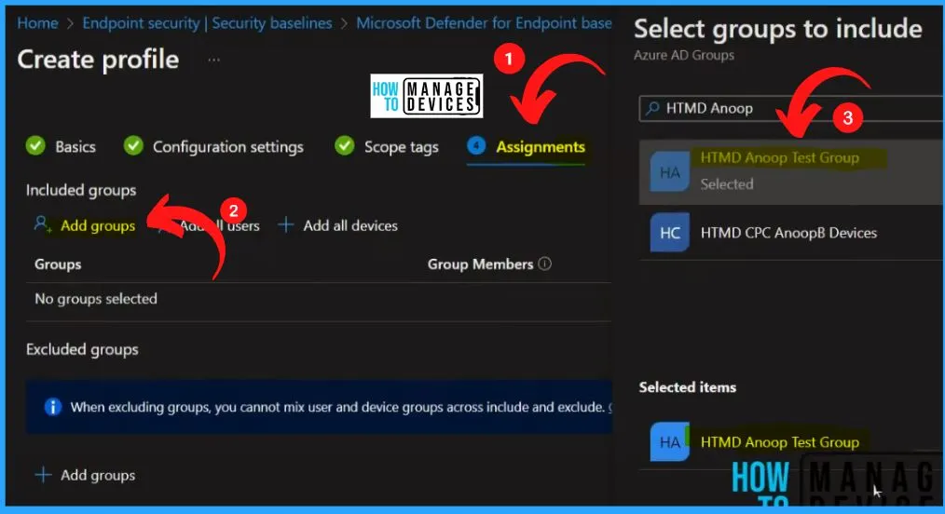Click plus icon beside Excluded Add groups
Viewport: 945px width, 514px height.
coord(44,474)
